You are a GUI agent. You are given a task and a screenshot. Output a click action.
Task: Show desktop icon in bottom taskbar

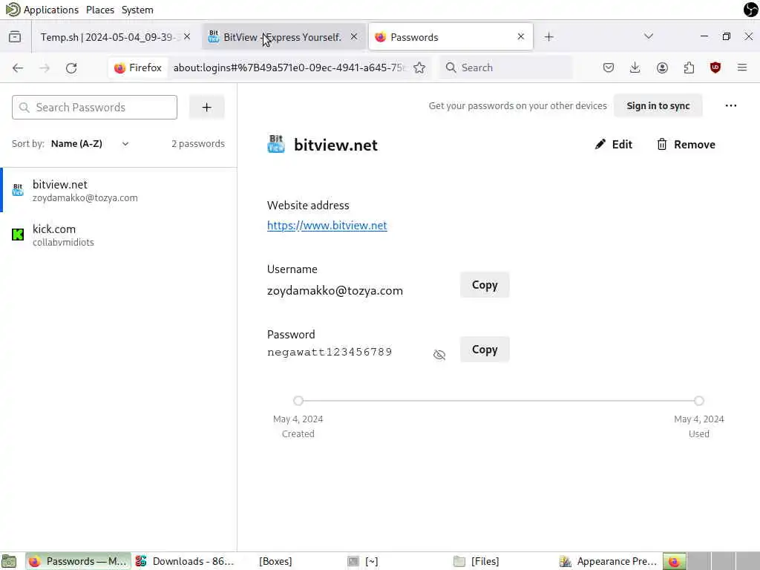pos(9,561)
